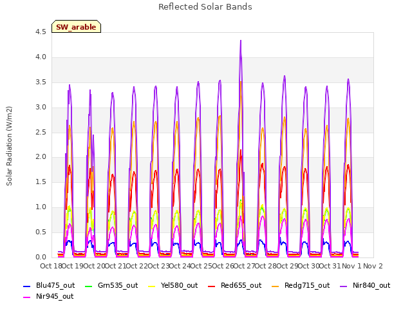Screen dimensions: 412x309
Task: Click the Solar Radiation (W/m2) axis title
Action: coord(9,146)
